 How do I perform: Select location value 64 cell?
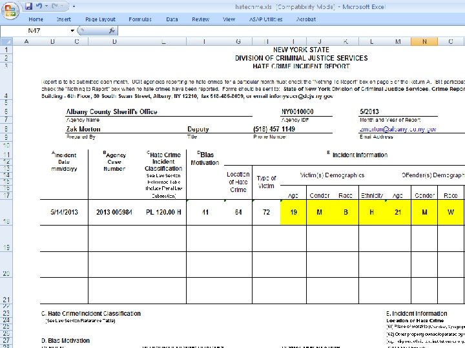(x=238, y=212)
